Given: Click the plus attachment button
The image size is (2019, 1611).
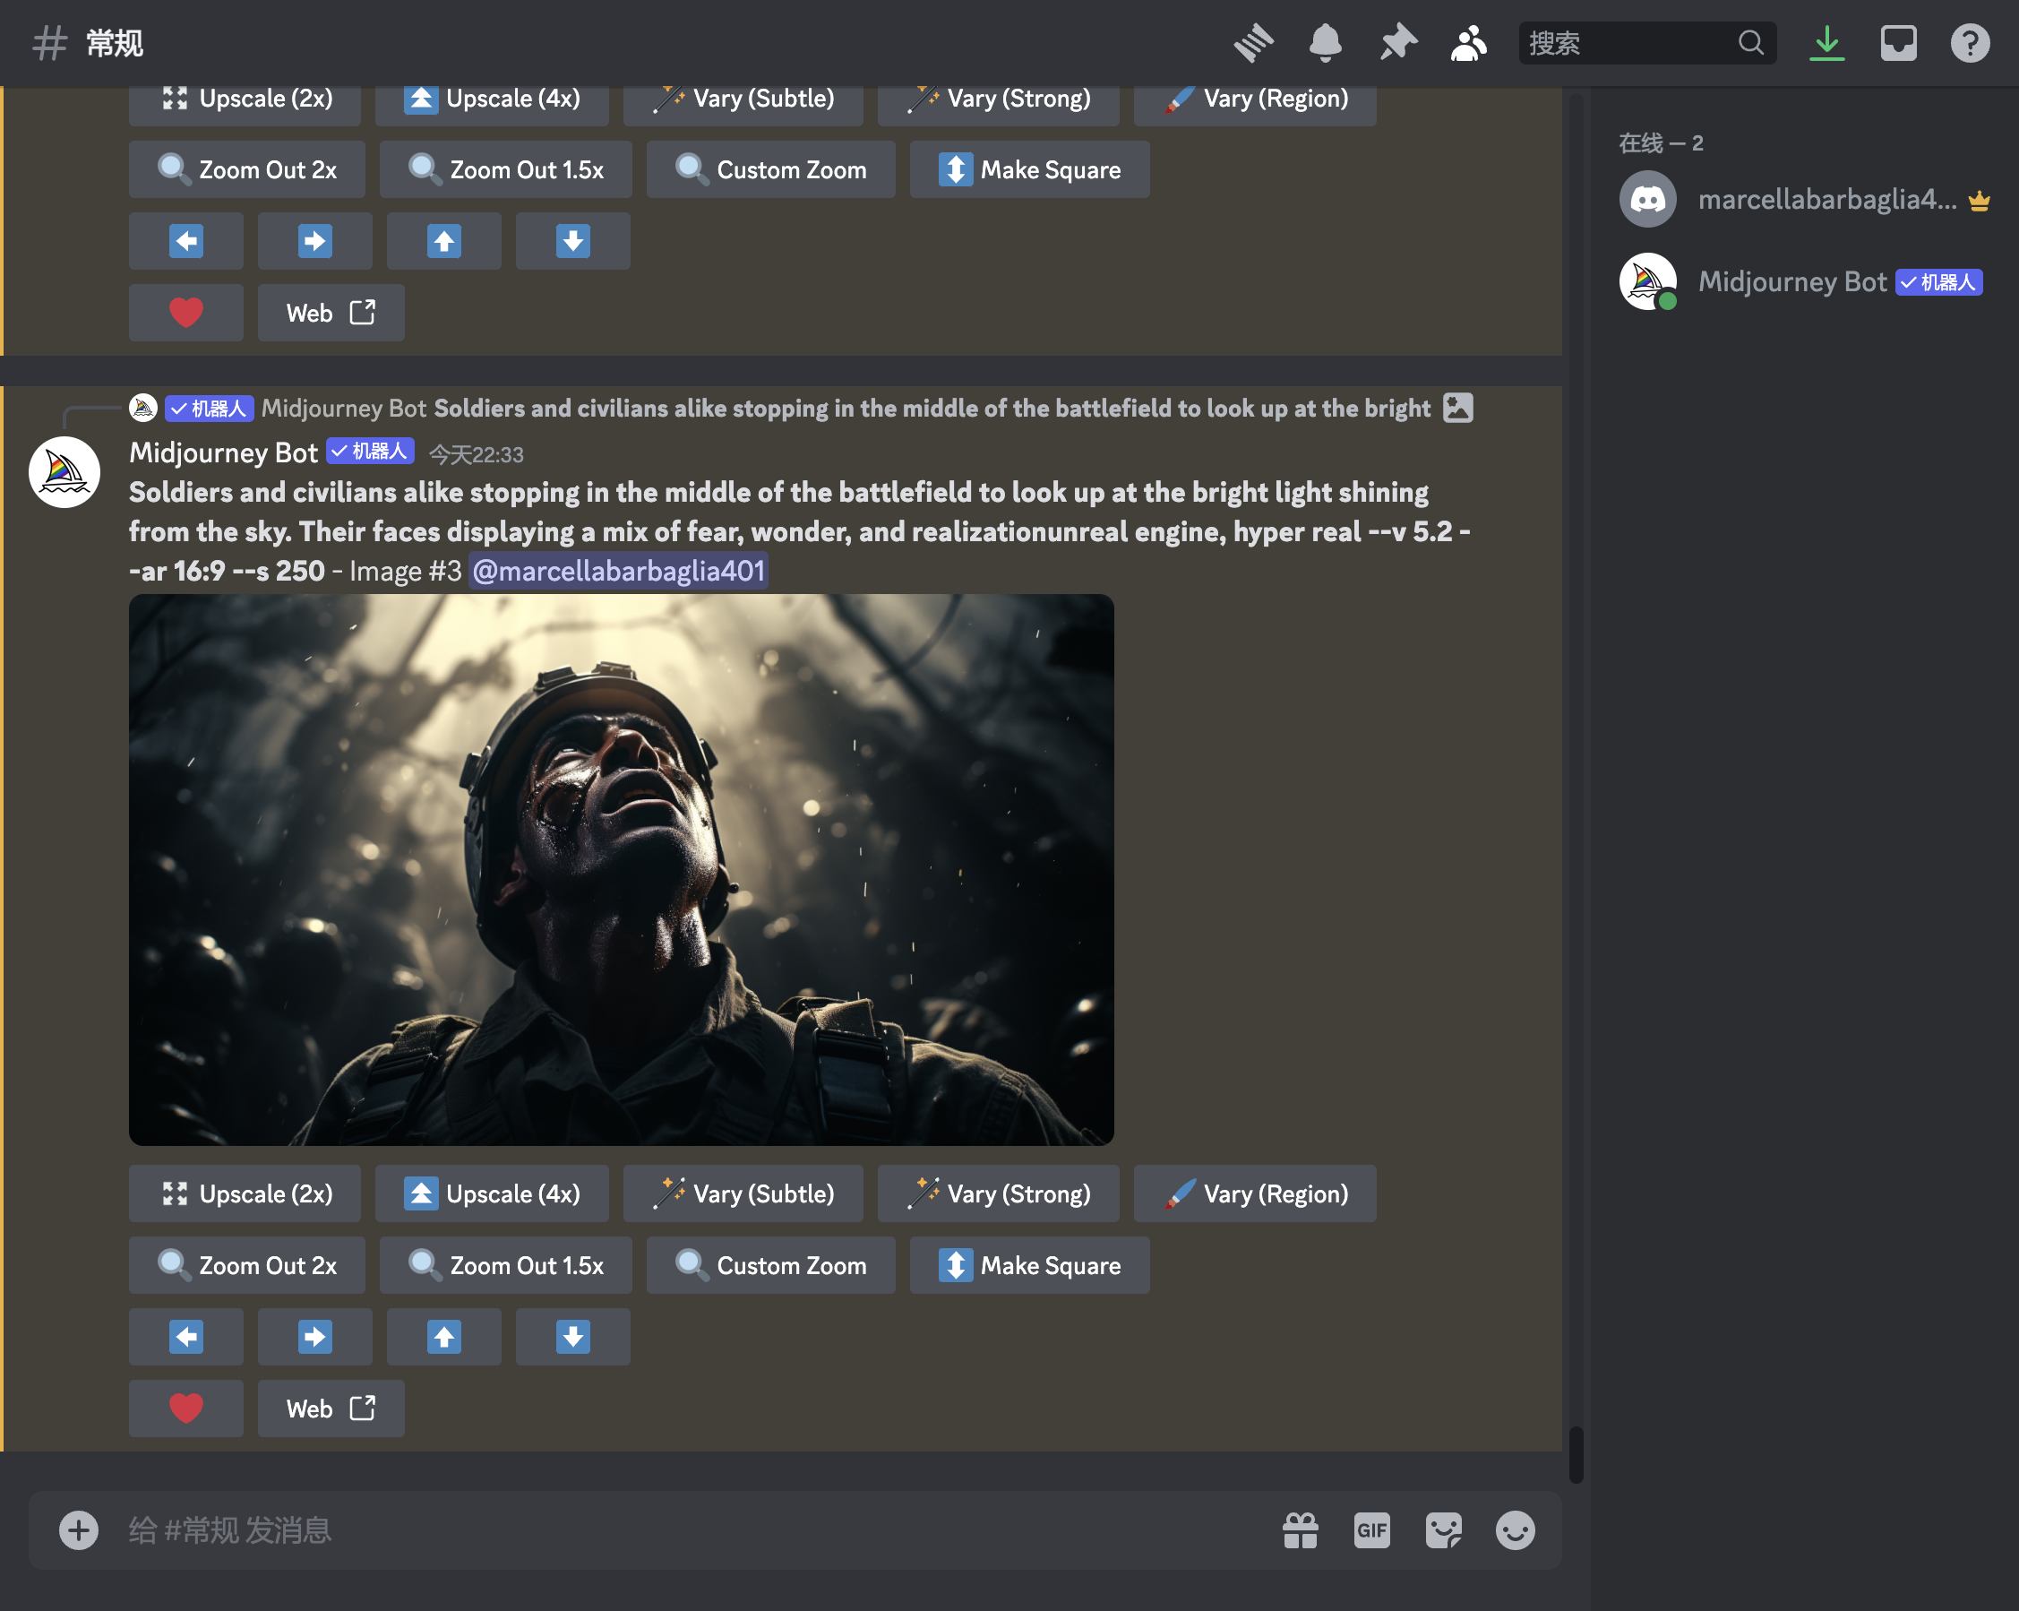Looking at the screenshot, I should [79, 1530].
